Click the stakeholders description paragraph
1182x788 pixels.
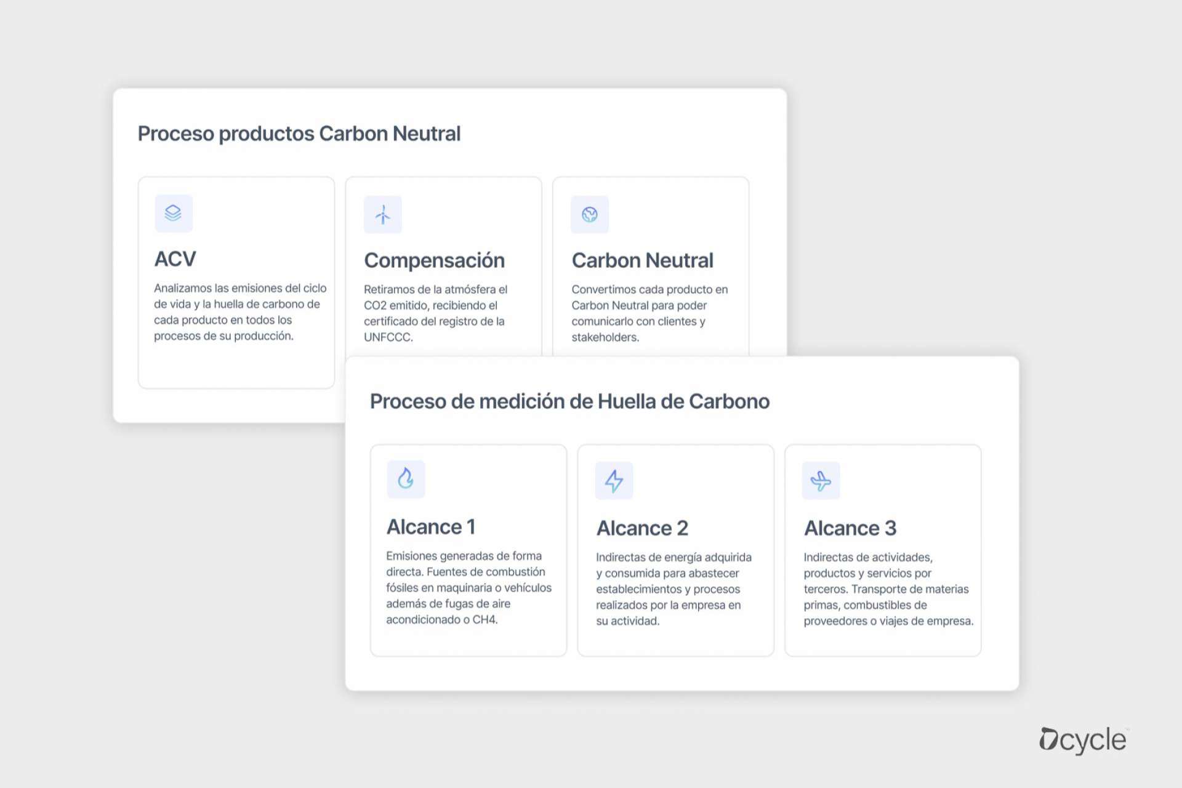649,313
